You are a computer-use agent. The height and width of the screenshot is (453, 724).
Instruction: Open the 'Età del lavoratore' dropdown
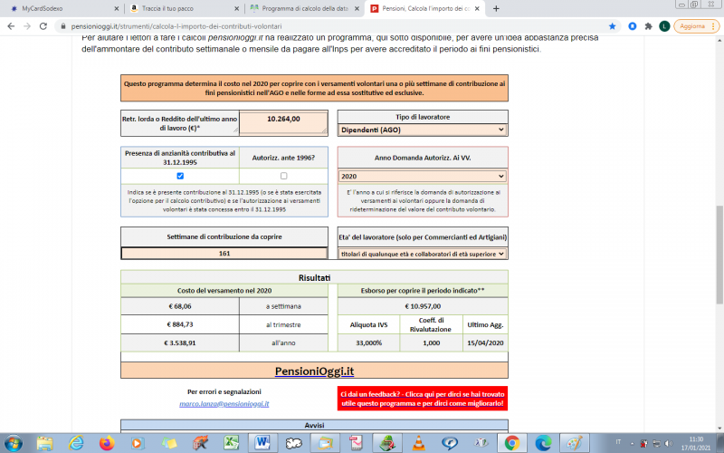pos(422,254)
